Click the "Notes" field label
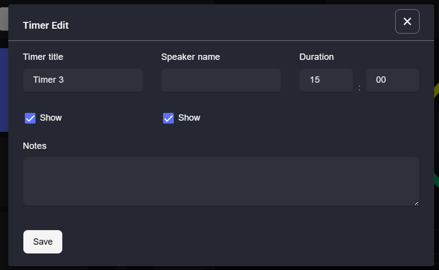This screenshot has width=439, height=270. coord(35,146)
